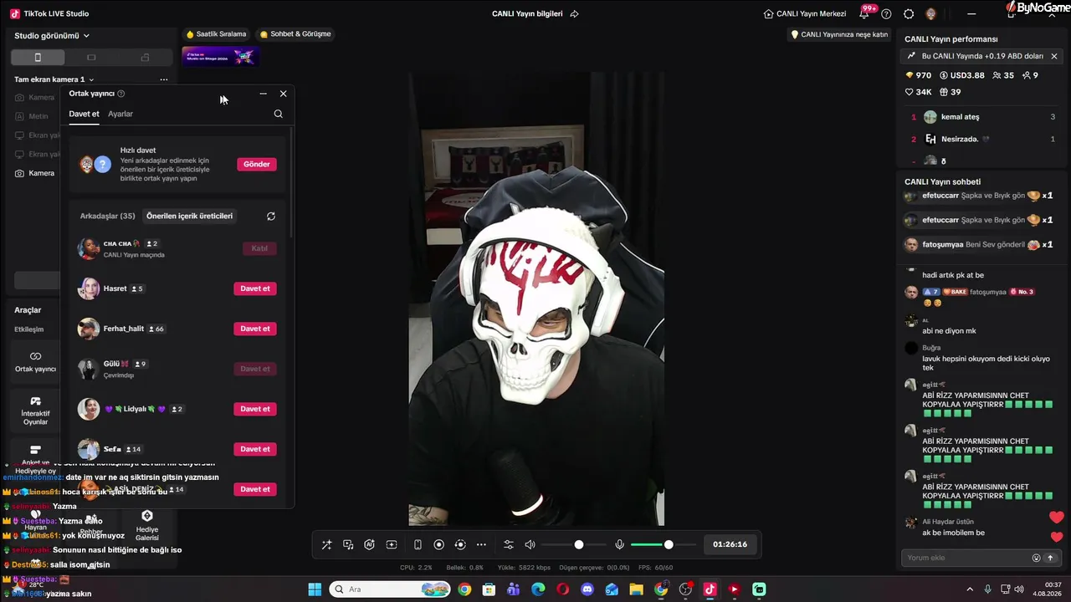Viewport: 1071px width, 602px height.
Task: Select the Kamera source with white icon
Action: [x=35, y=173]
